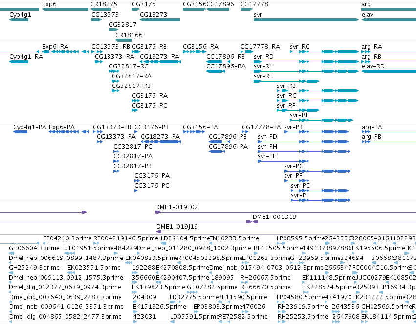Select the Dmel_dig_004865_0582_2477.3prime EST label
Image resolution: width=416 pixels, height=324 pixels.
pyautogui.click(x=66, y=317)
